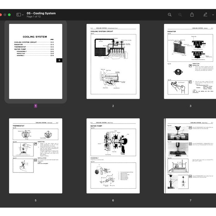Screen dimensions: 216x216
Task: Select the page 7 water pump thumbnail
Action: (x=190, y=156)
